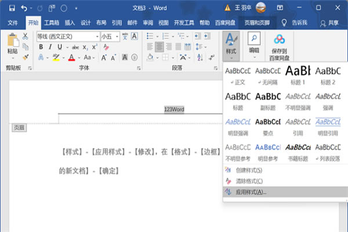
Task: Toggle character shading icon
Action: [125, 57]
